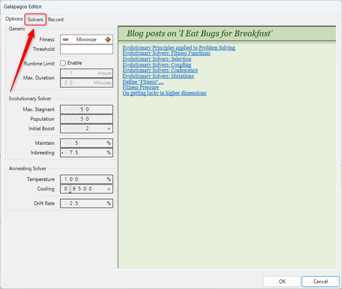
Task: Open 'Evolutionary Principles applied to Problem Solving'
Action: click(x=179, y=48)
